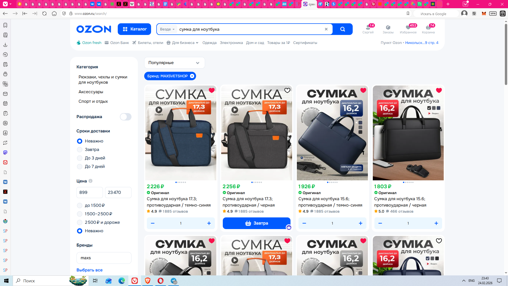Add black 17.3 bag to favorites
Screen dimensions: 508x286
[287, 90]
